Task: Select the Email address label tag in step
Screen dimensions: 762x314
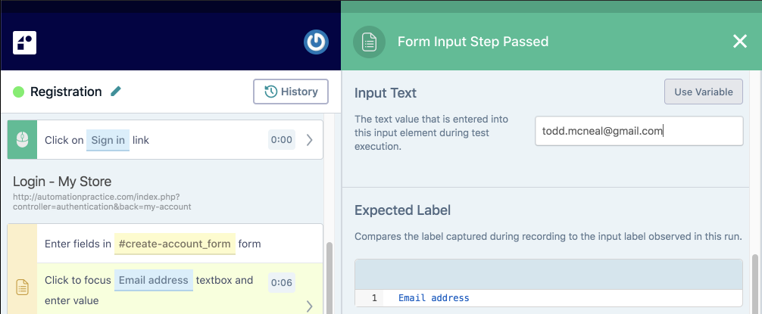Action: [x=154, y=280]
